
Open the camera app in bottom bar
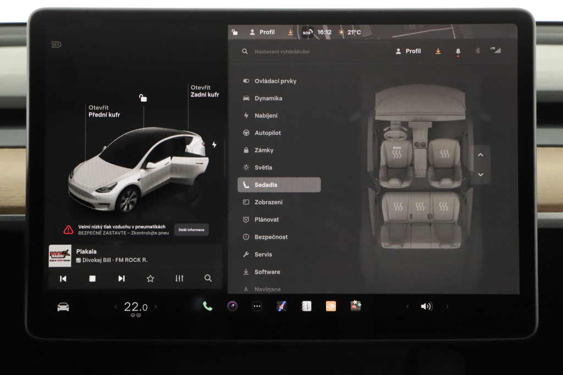(233, 306)
